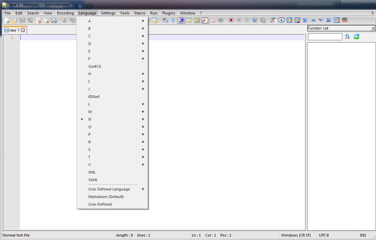Click the Document Map icon

[197, 20]
